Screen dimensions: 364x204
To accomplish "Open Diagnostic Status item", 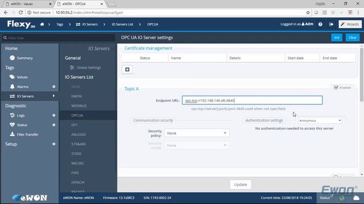I will coord(22,125).
